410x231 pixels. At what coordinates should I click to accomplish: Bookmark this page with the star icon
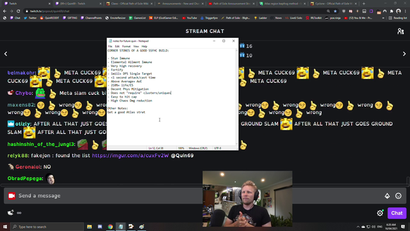335,12
